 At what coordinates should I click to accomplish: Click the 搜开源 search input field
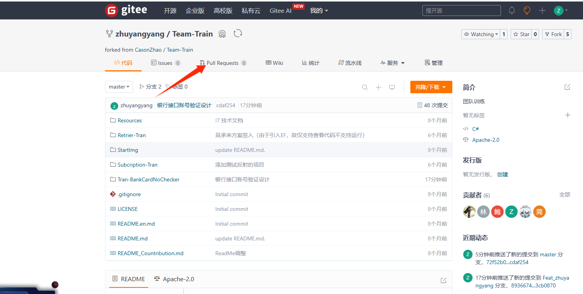(x=461, y=10)
